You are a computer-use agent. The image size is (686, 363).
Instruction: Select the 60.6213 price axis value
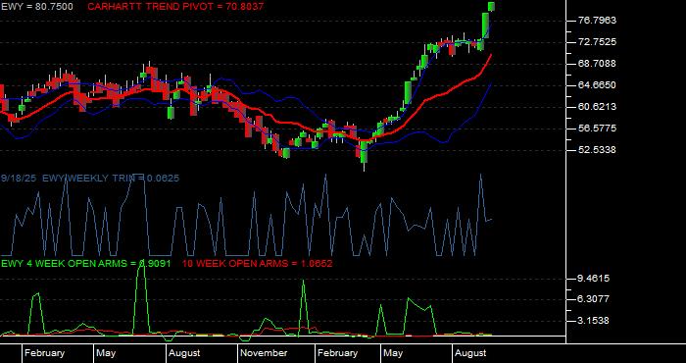597,107
